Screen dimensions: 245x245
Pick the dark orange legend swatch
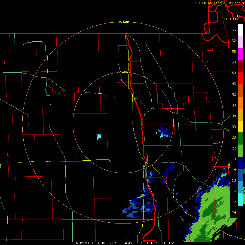pyautogui.click(x=240, y=91)
